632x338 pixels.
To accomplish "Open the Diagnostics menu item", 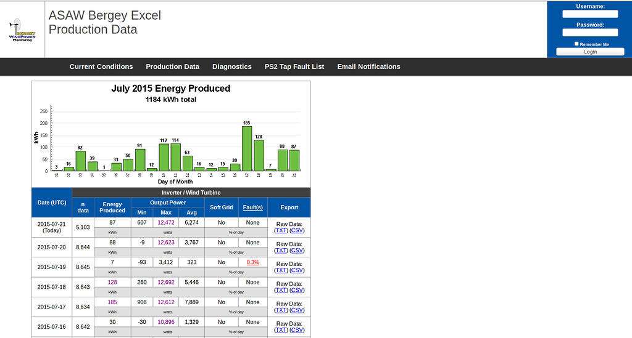I will (x=232, y=66).
